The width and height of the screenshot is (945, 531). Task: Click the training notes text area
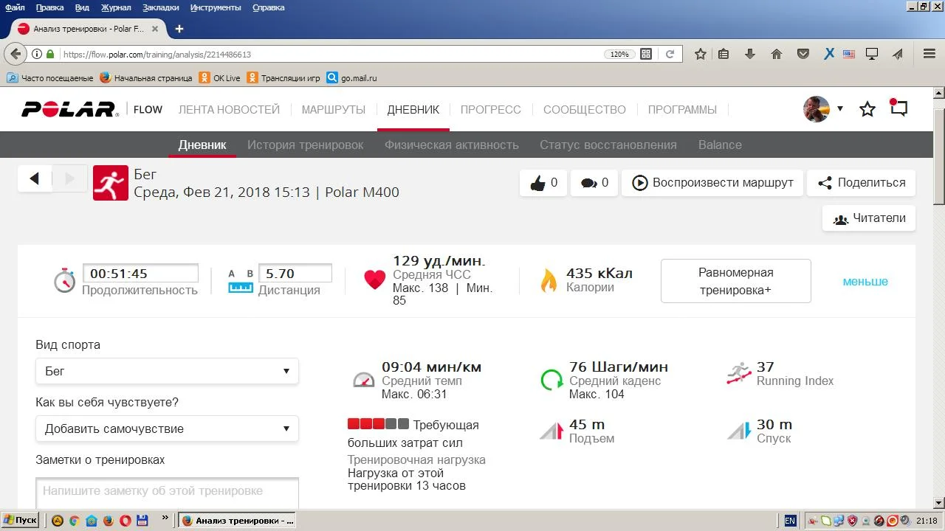point(167,493)
